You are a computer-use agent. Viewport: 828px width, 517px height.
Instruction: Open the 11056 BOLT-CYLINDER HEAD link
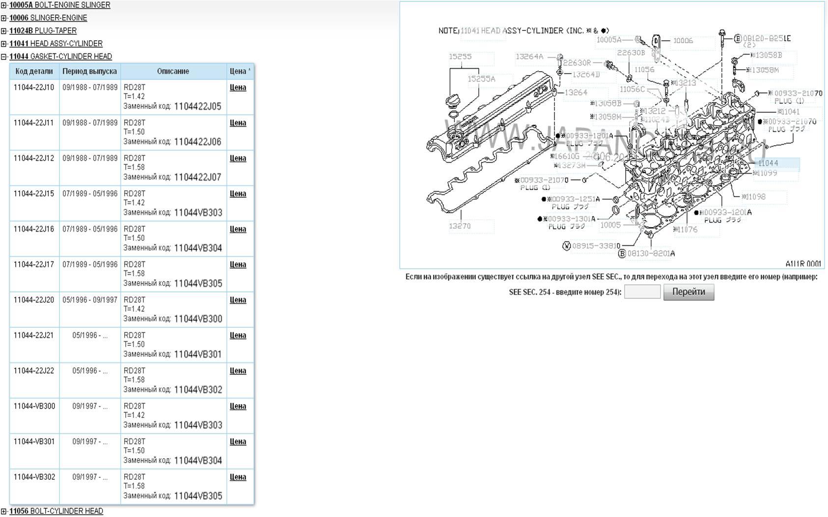[56, 511]
